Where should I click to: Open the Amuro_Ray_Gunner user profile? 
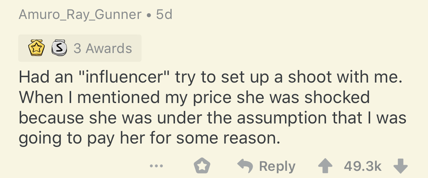[80, 14]
